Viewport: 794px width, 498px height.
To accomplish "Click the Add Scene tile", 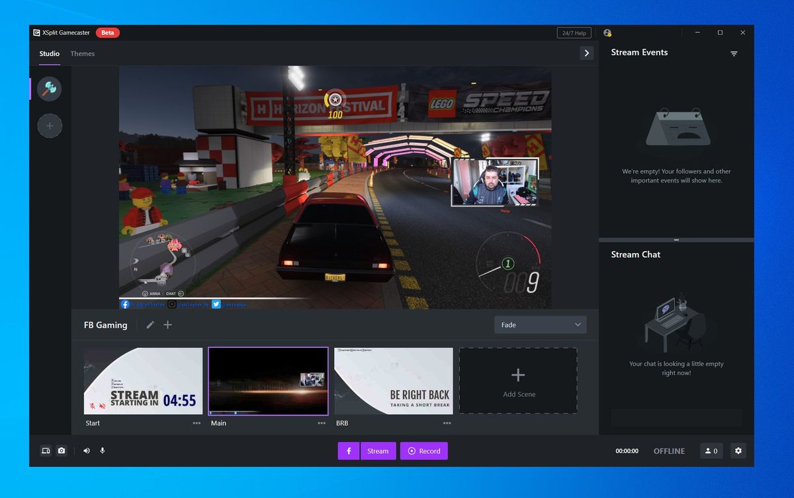I will pos(518,381).
